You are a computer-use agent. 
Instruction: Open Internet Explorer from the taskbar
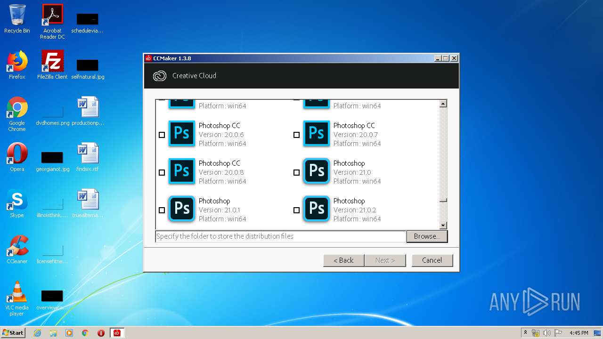(37, 333)
